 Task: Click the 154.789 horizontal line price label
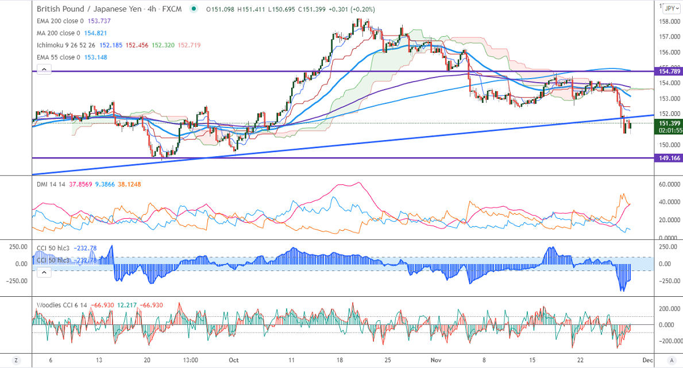click(x=669, y=71)
